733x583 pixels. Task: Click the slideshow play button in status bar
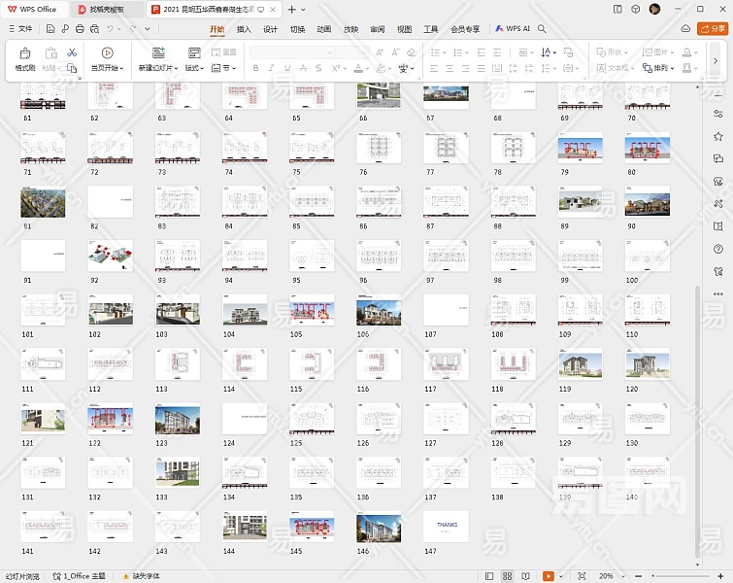tap(549, 576)
